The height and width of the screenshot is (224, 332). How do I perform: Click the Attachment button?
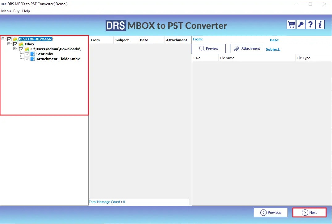[247, 48]
